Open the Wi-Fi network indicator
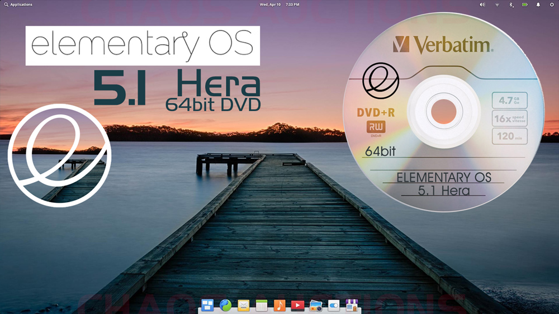The width and height of the screenshot is (559, 314). pos(497,4)
